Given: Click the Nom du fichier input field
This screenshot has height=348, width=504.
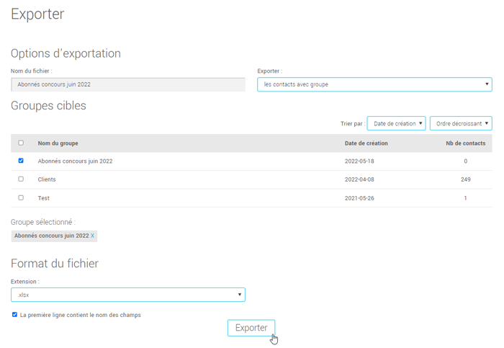Looking at the screenshot, I should point(130,84).
